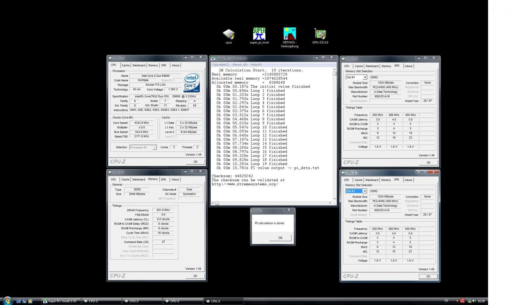
Task: Click the title icon of the CPU-Z processor window
Action: click(110, 58)
